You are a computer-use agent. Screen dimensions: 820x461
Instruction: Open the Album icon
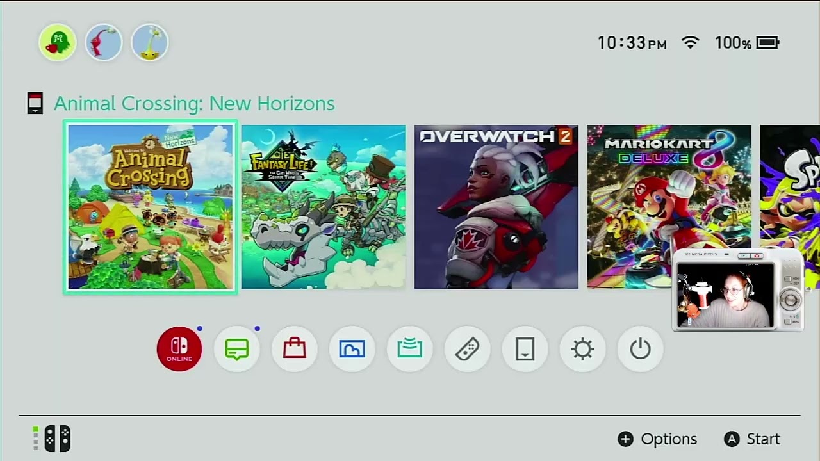[352, 349]
